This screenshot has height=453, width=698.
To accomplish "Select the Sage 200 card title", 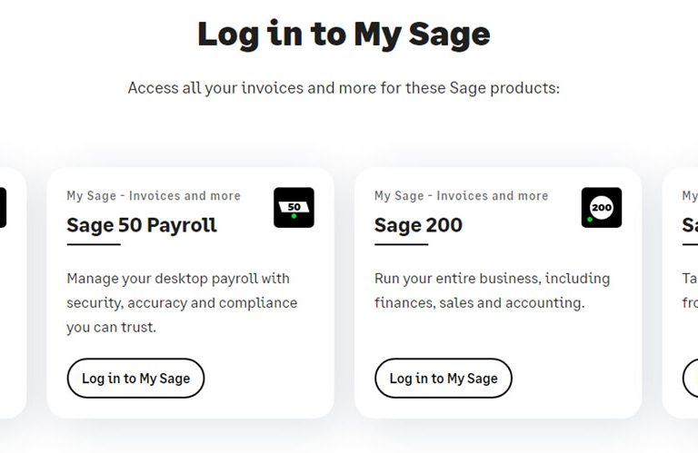I will point(418,225).
